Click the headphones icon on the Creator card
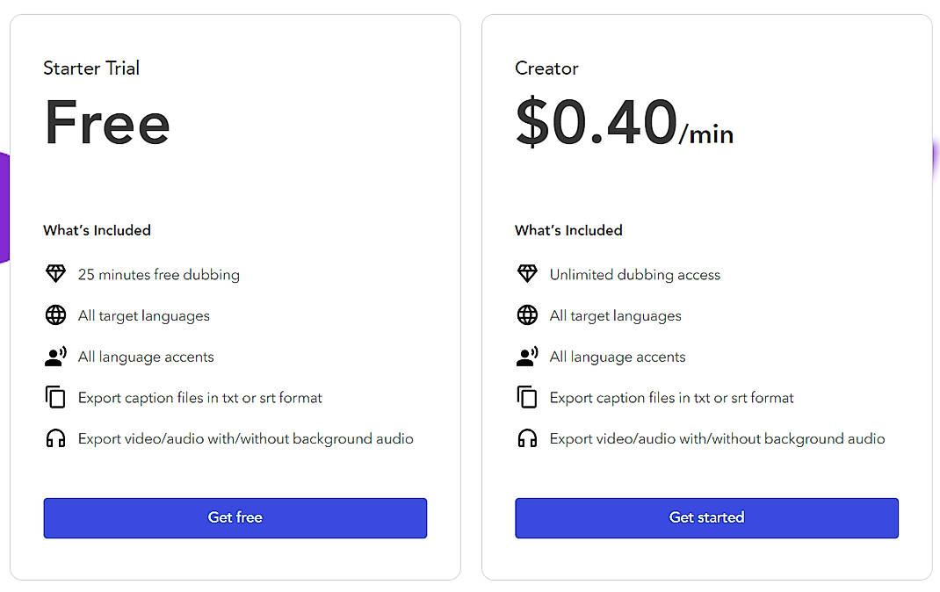This screenshot has height=592, width=940. click(527, 438)
